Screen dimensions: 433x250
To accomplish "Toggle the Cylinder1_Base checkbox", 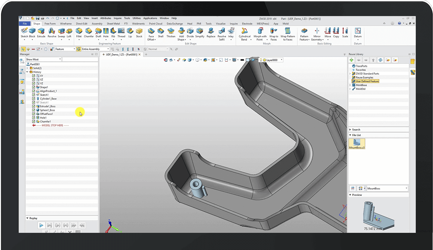I will pyautogui.click(x=34, y=99).
